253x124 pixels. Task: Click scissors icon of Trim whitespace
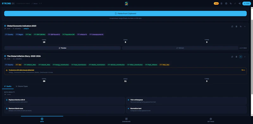point(129,100)
